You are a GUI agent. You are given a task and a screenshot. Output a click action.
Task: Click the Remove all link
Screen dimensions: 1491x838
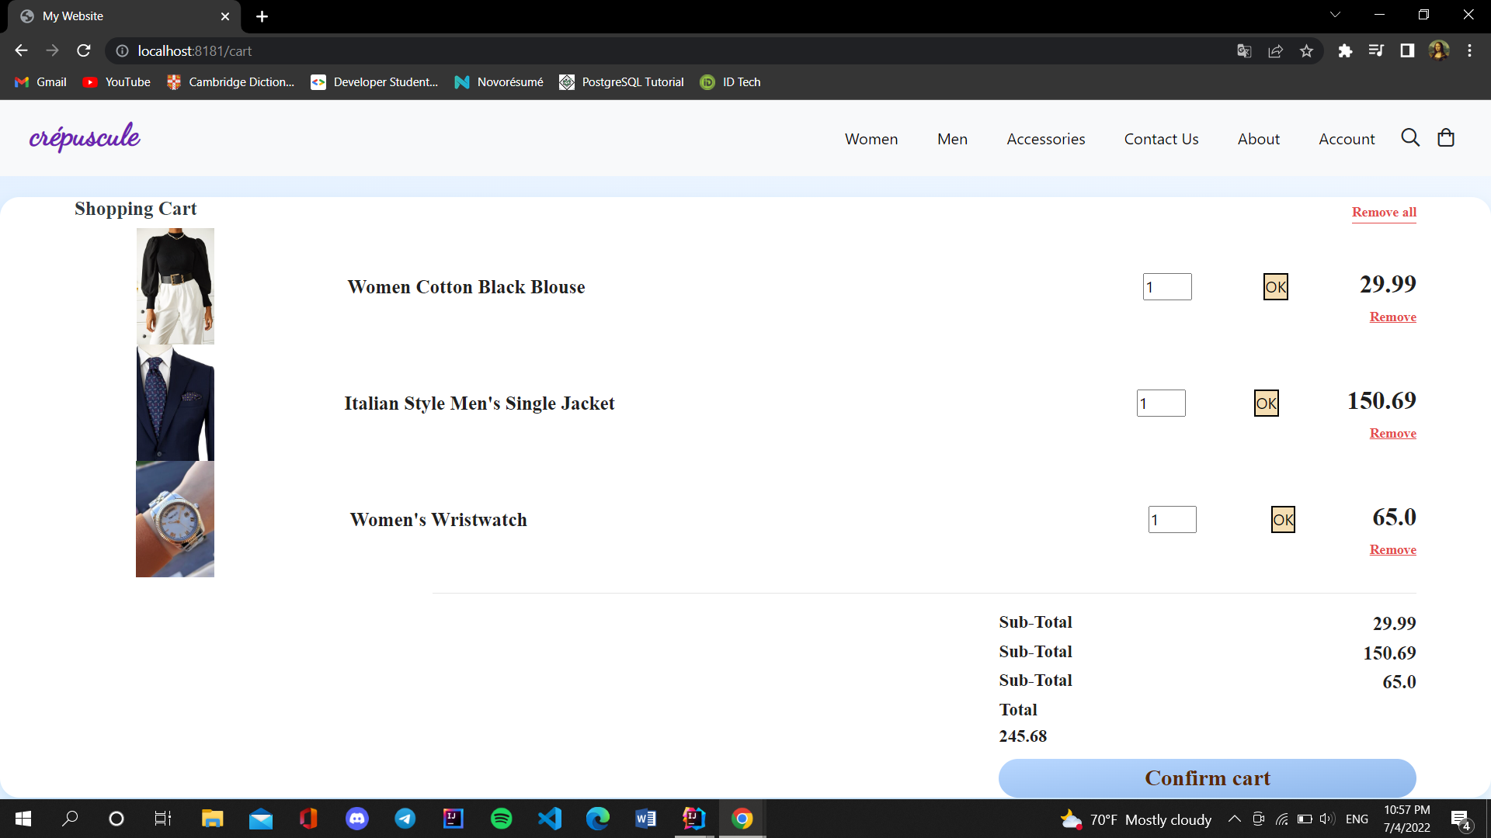pos(1384,213)
